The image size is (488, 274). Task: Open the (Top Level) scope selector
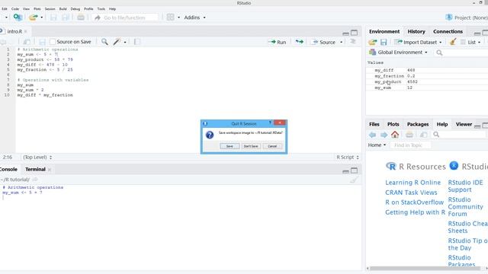37,158
